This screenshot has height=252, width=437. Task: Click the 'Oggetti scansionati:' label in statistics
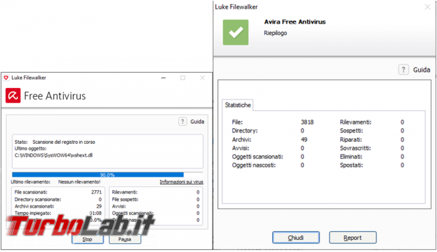[x=257, y=157]
